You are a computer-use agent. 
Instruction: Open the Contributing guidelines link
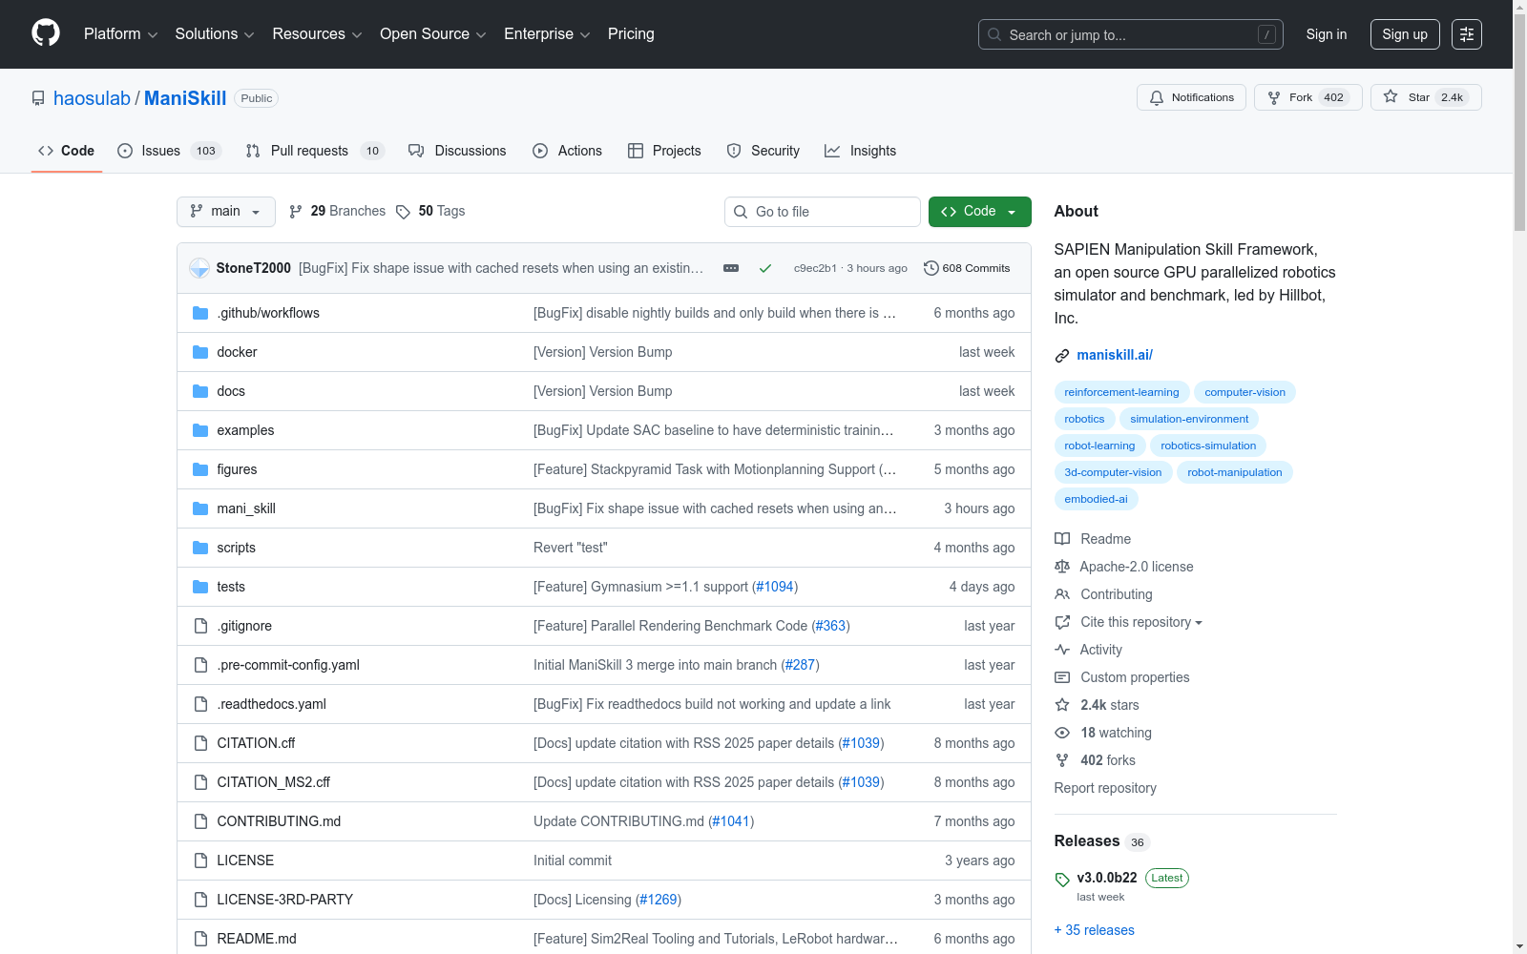(x=1117, y=594)
